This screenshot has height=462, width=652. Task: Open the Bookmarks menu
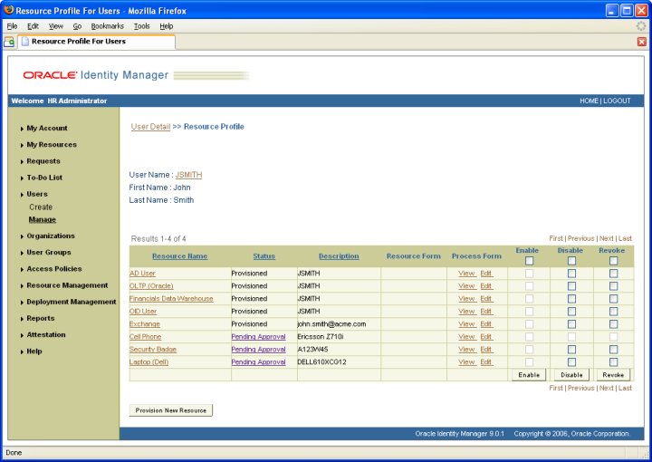[x=107, y=26]
